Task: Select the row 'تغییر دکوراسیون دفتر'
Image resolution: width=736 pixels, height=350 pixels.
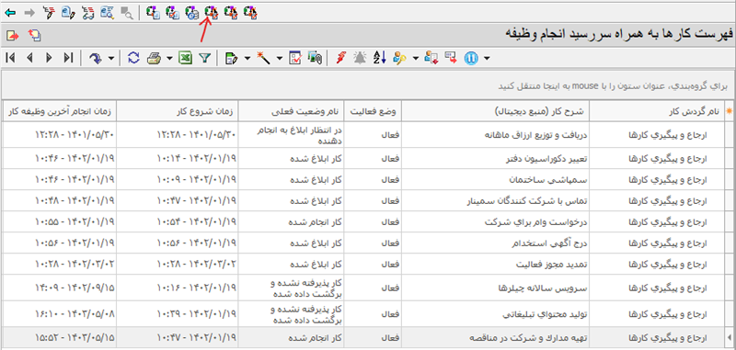Action: pos(367,159)
